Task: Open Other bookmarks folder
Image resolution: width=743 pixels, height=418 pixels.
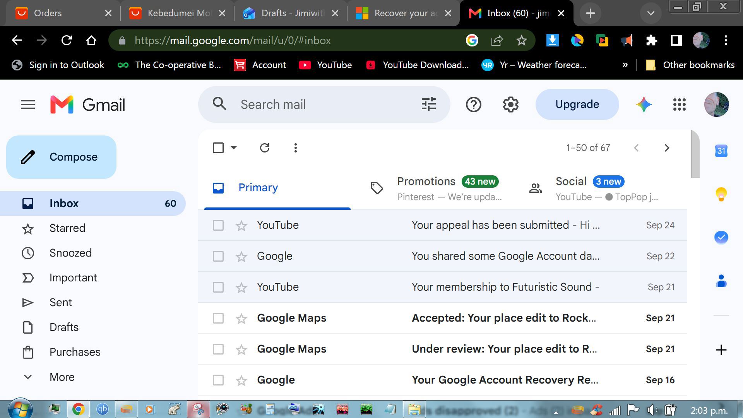Action: (690, 65)
